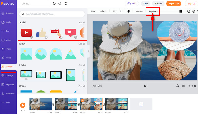Play the preview video
This screenshot has width=198, height=114.
coord(145,86)
